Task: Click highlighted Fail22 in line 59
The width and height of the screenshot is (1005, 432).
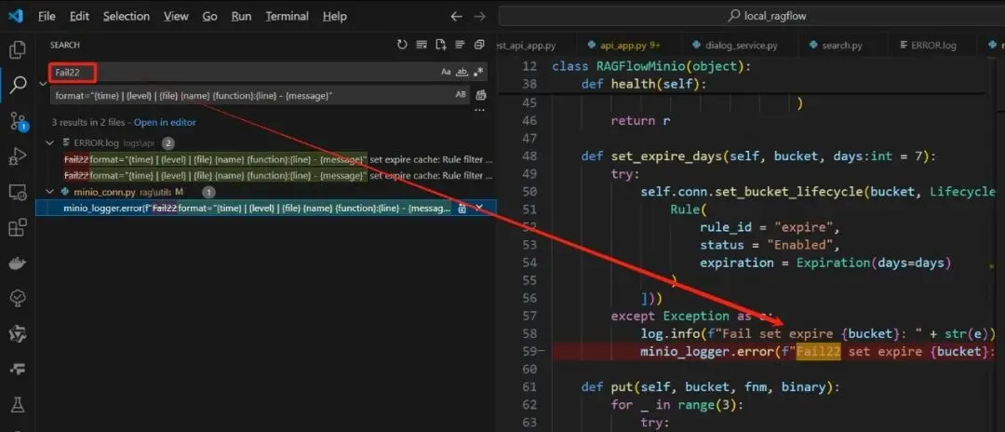Action: 818,351
